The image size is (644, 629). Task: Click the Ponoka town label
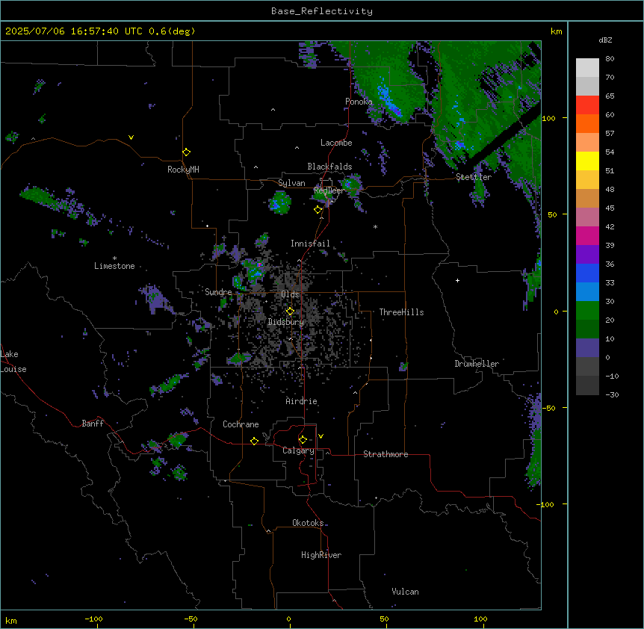pyautogui.click(x=359, y=102)
